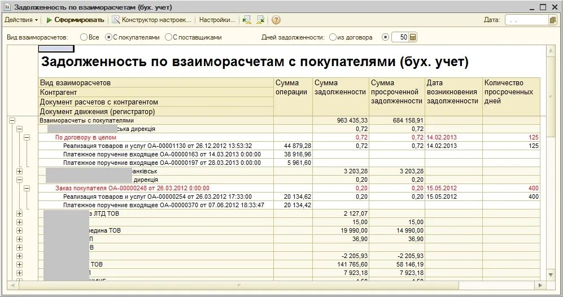Click into the Дата input field

click(527, 20)
